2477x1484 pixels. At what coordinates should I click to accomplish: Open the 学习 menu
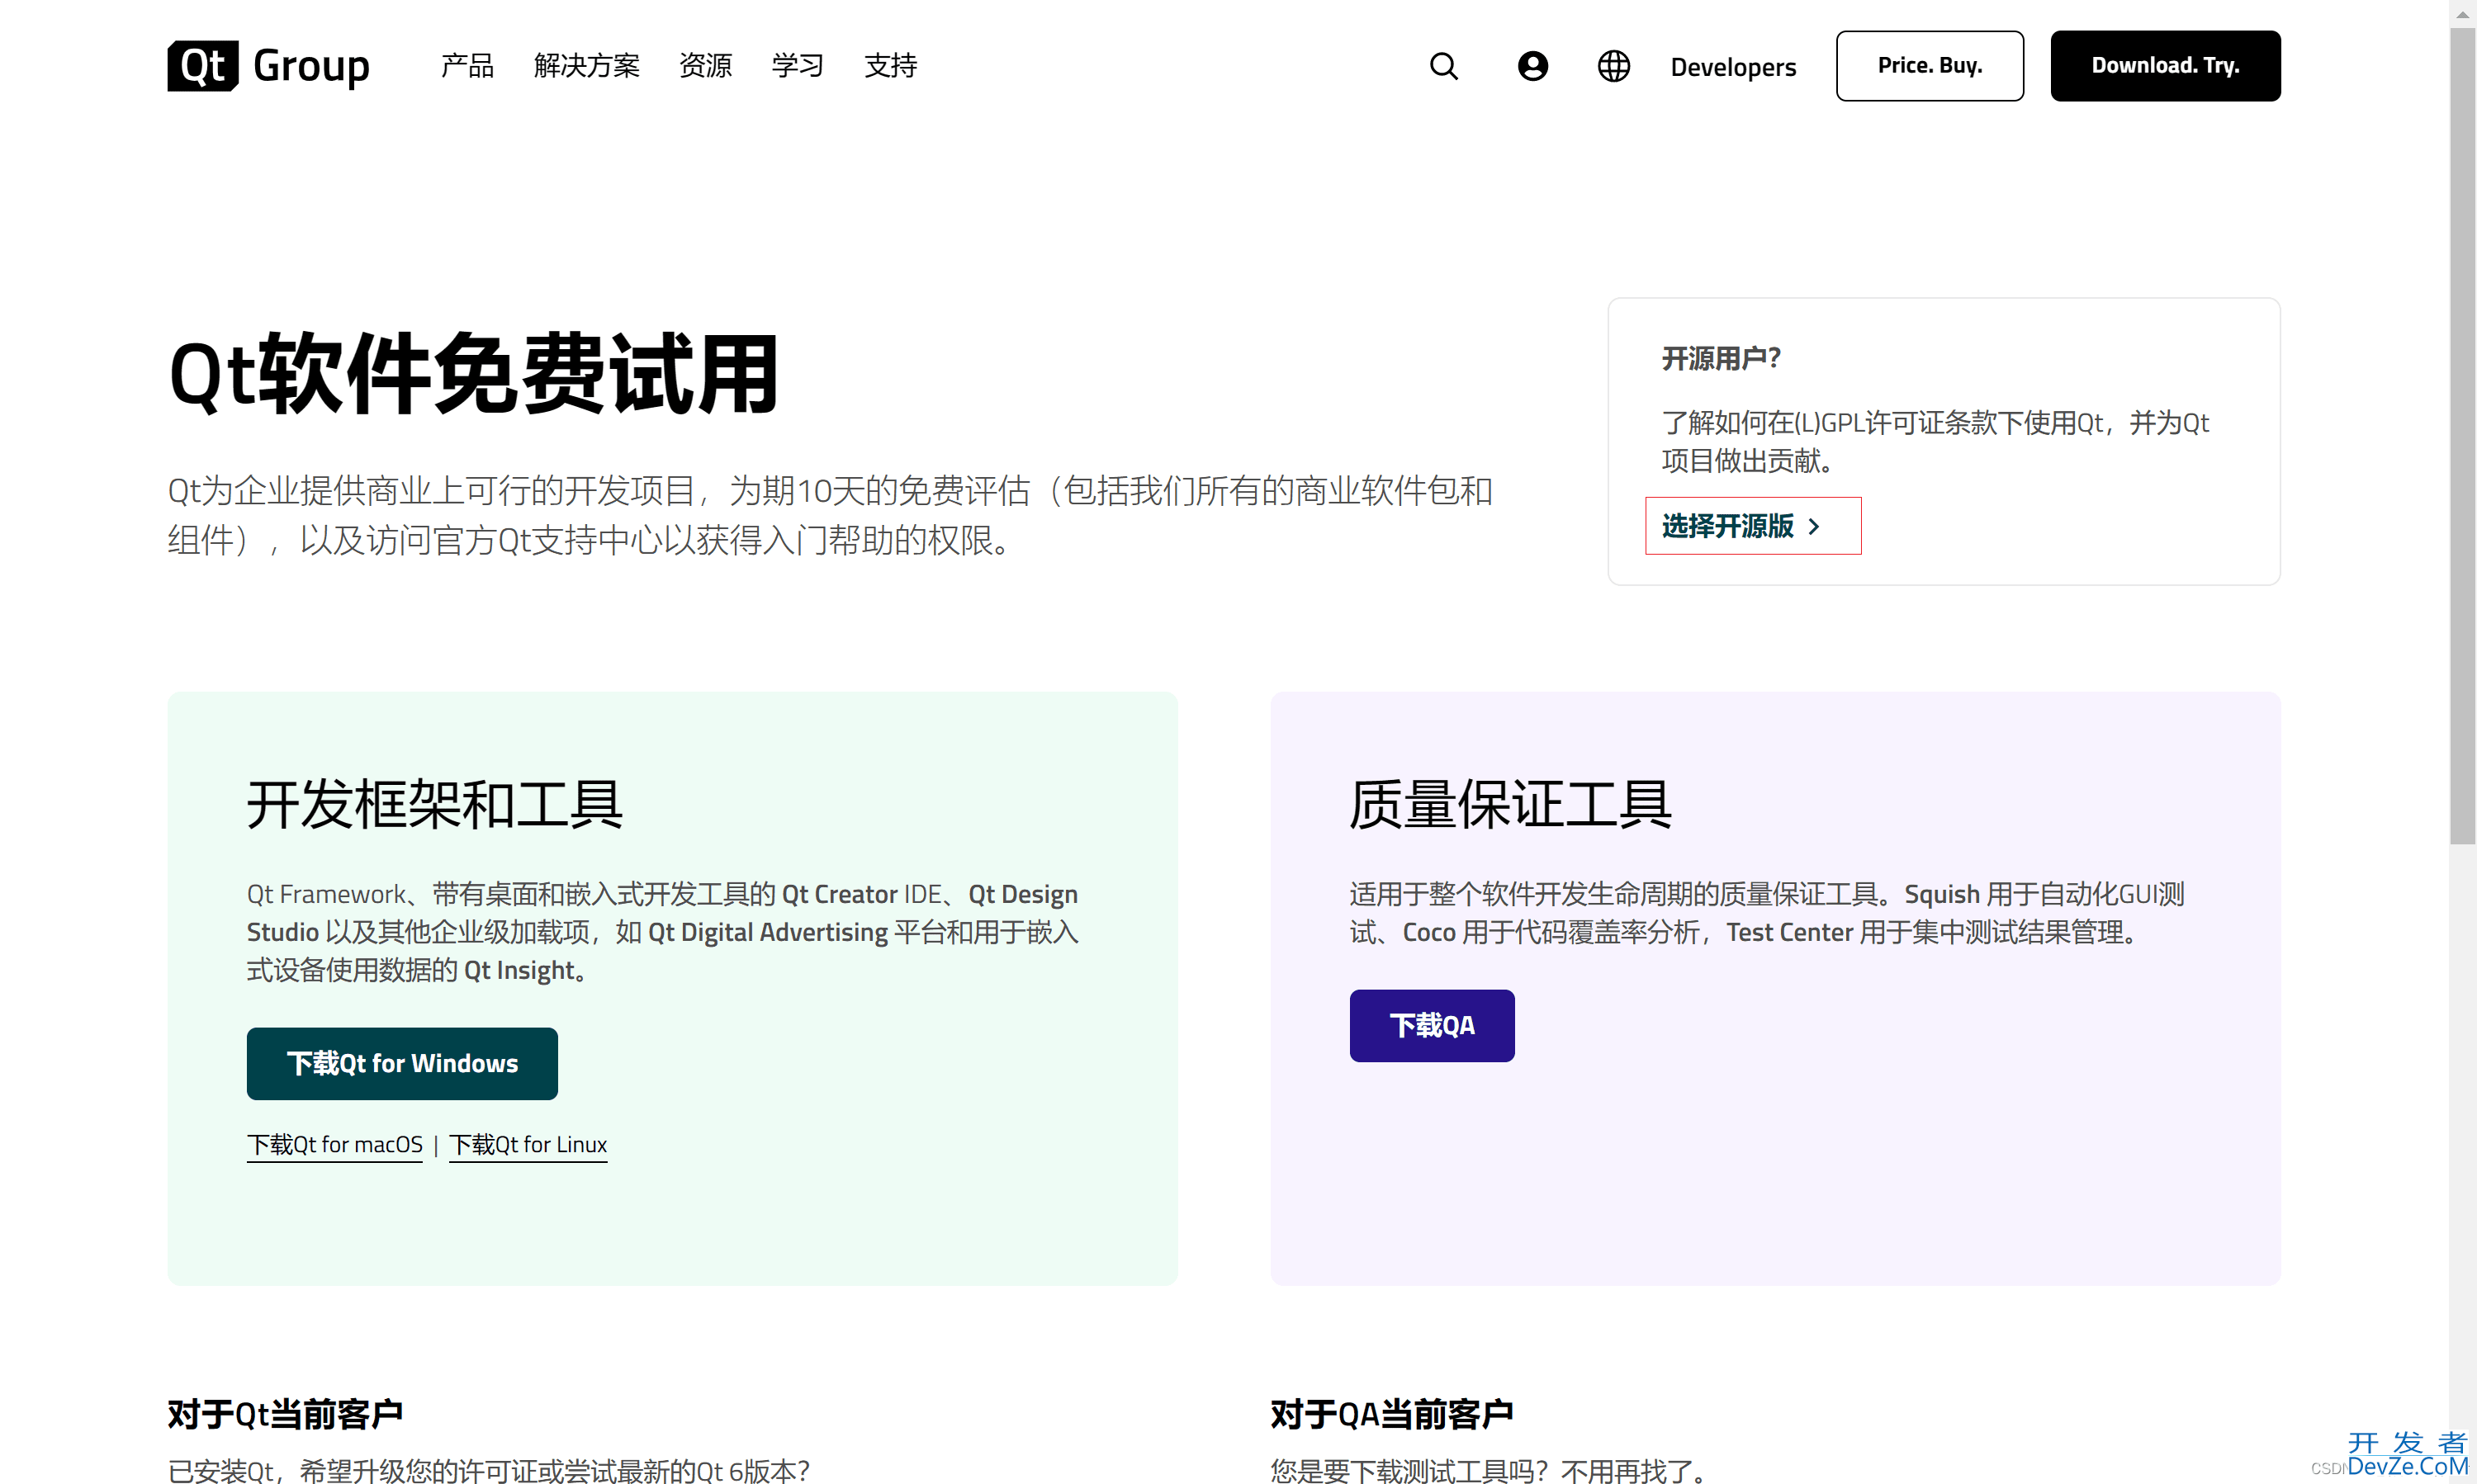click(798, 66)
